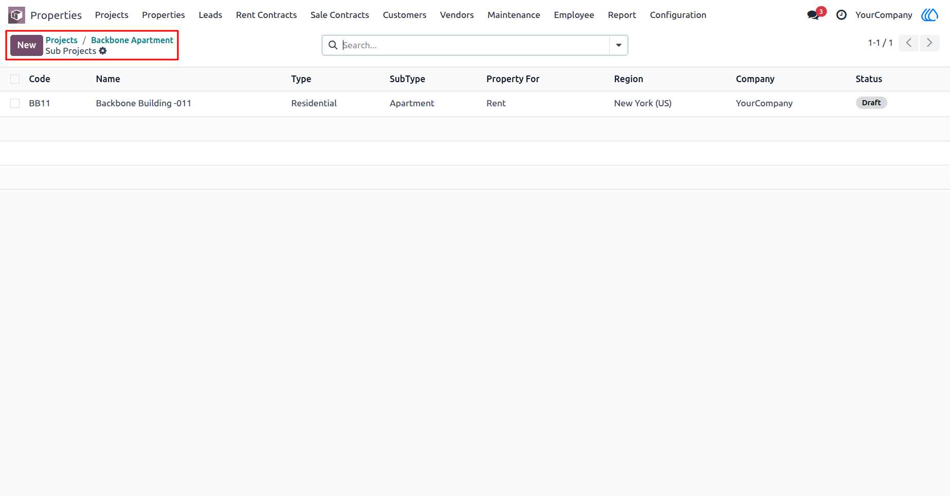The width and height of the screenshot is (950, 496).
Task: Follow the Backbone Apartment breadcrumb link
Action: [x=132, y=40]
